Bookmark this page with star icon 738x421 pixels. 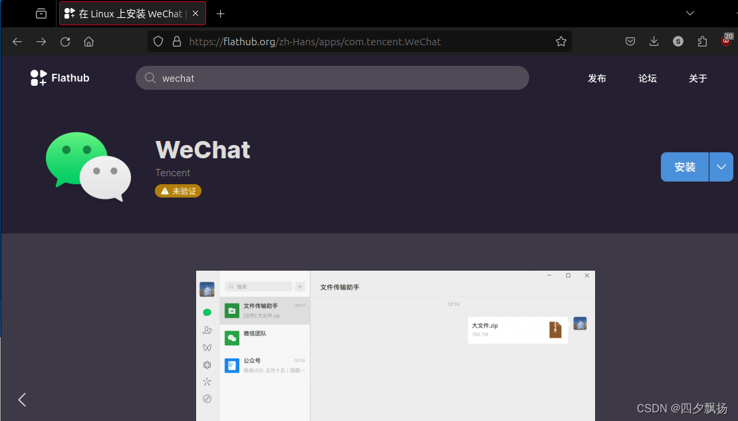(x=560, y=41)
